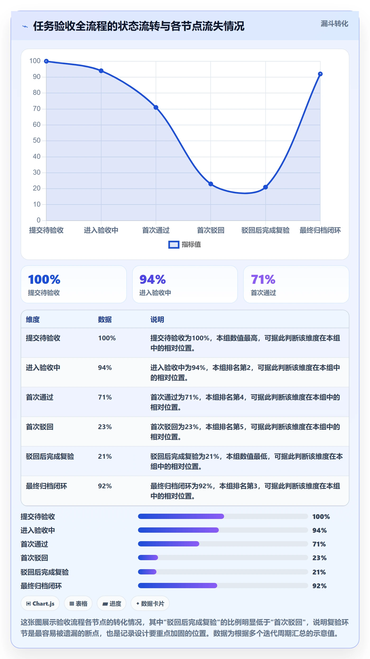Click the 100 tick label on the chart axis
Screen dimensions: 370x659
(x=35, y=61)
